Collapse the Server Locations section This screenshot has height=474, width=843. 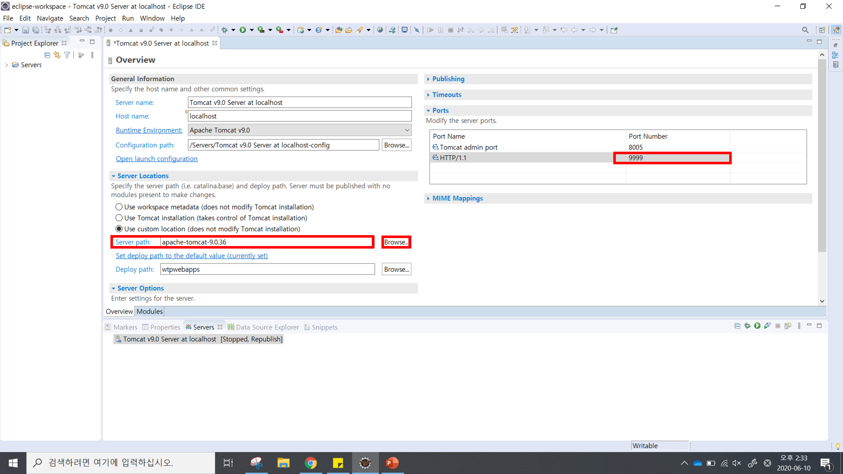[x=113, y=176]
